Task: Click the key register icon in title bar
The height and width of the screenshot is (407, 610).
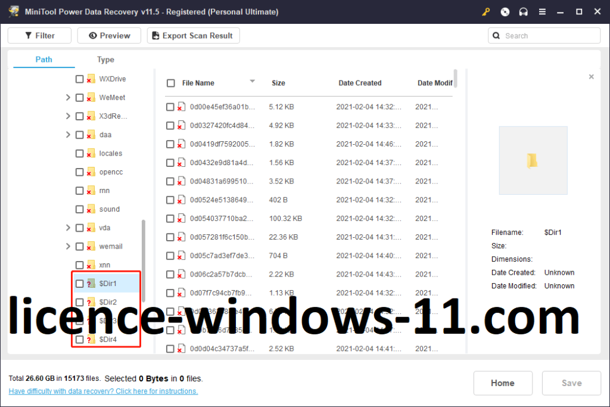Action: click(x=486, y=12)
